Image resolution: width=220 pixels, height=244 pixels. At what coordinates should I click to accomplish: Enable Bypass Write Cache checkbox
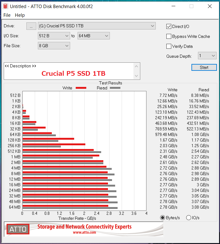coord(169,36)
